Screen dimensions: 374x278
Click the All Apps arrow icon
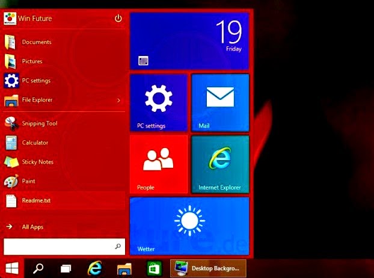(x=9, y=226)
